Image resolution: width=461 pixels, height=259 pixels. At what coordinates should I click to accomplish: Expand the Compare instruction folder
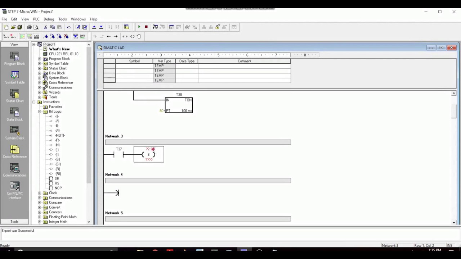click(x=40, y=203)
